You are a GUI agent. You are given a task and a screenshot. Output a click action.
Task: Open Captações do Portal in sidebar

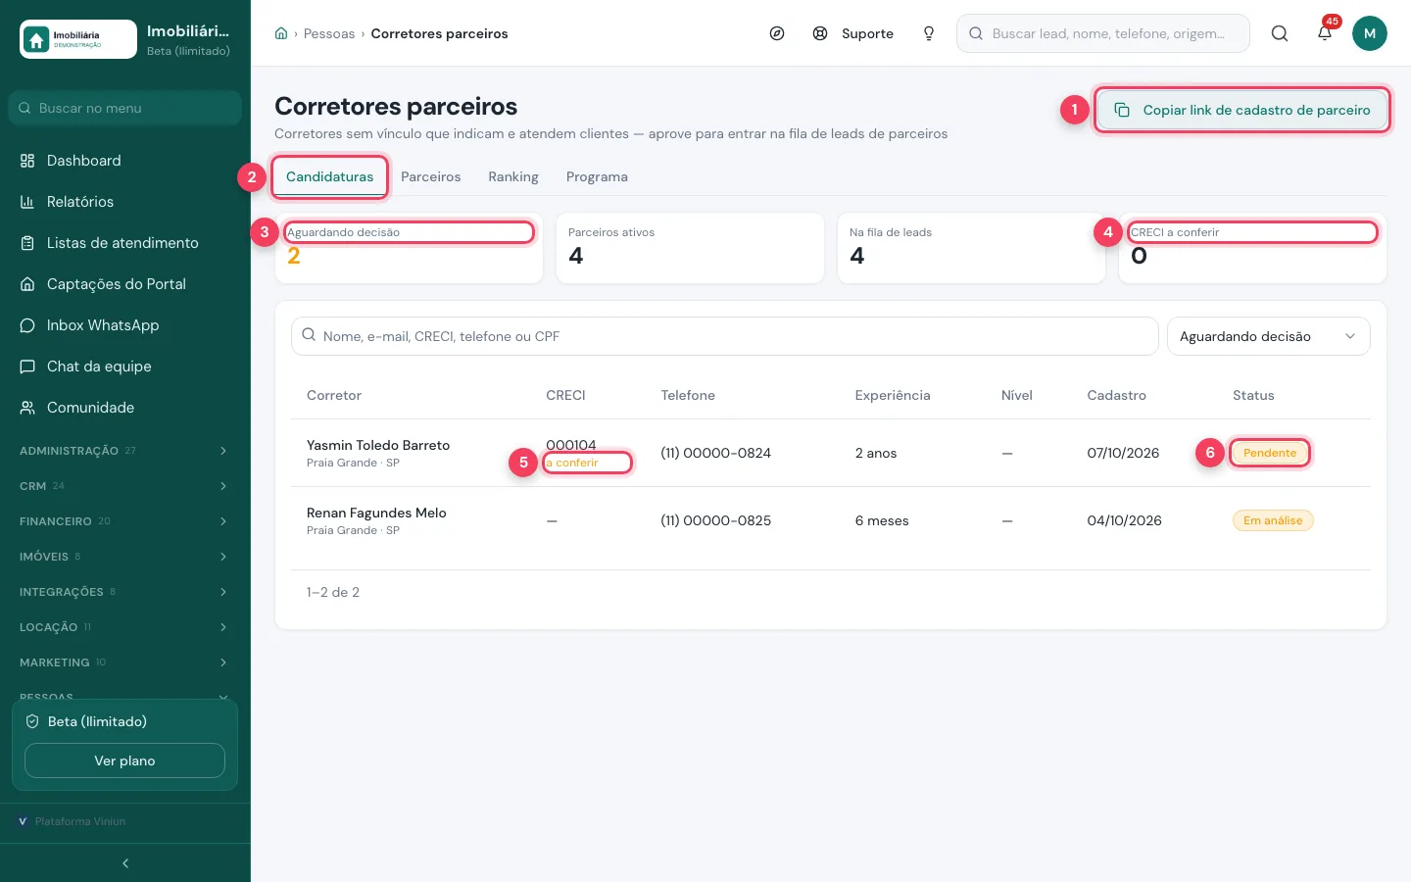click(x=125, y=284)
